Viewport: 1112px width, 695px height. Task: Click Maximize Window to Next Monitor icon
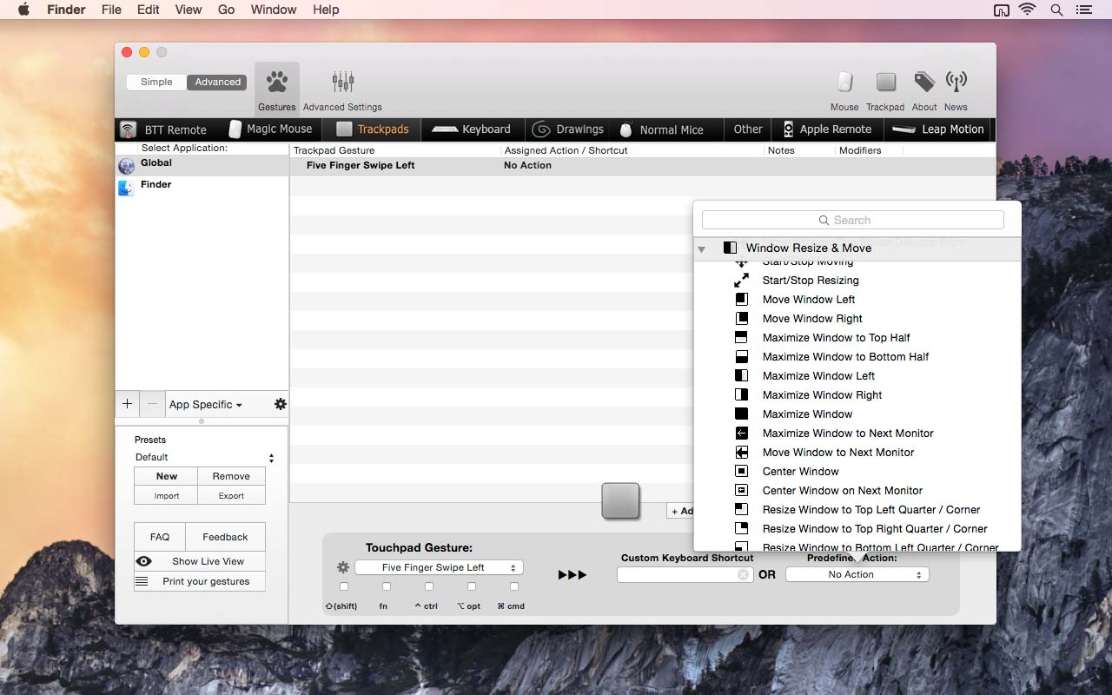click(x=742, y=434)
